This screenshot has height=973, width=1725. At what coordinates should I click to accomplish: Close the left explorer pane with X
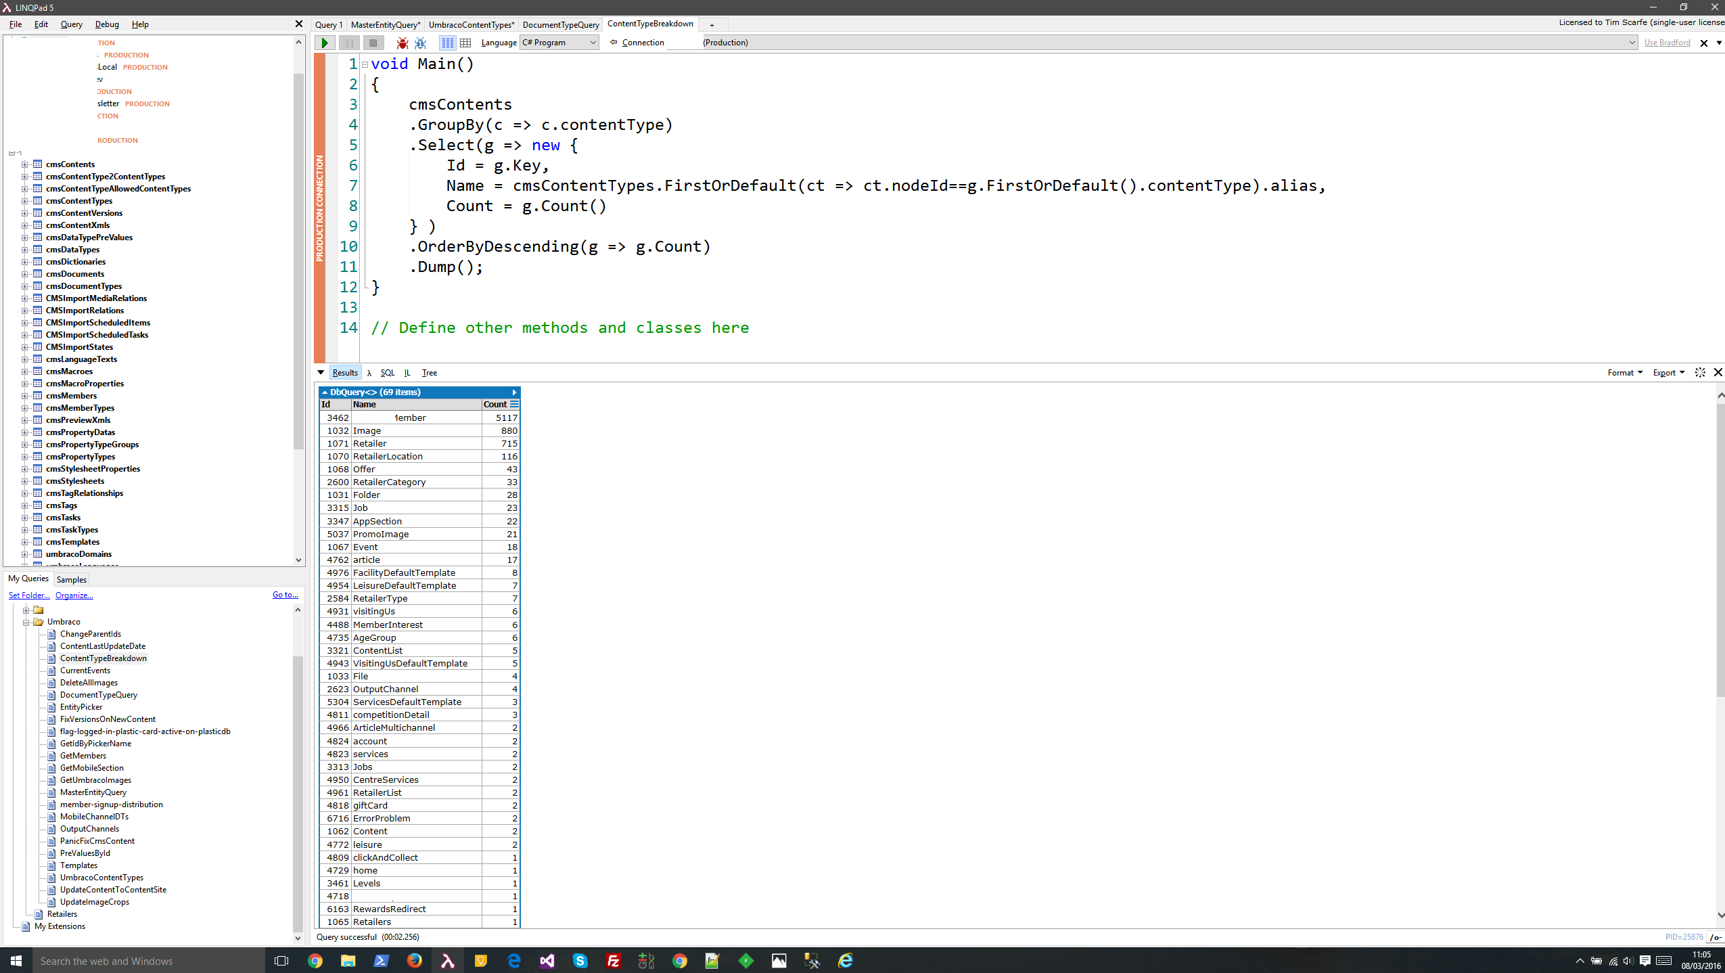(x=298, y=24)
